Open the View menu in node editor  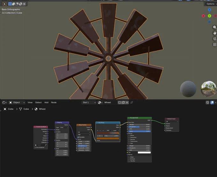(x=30, y=102)
